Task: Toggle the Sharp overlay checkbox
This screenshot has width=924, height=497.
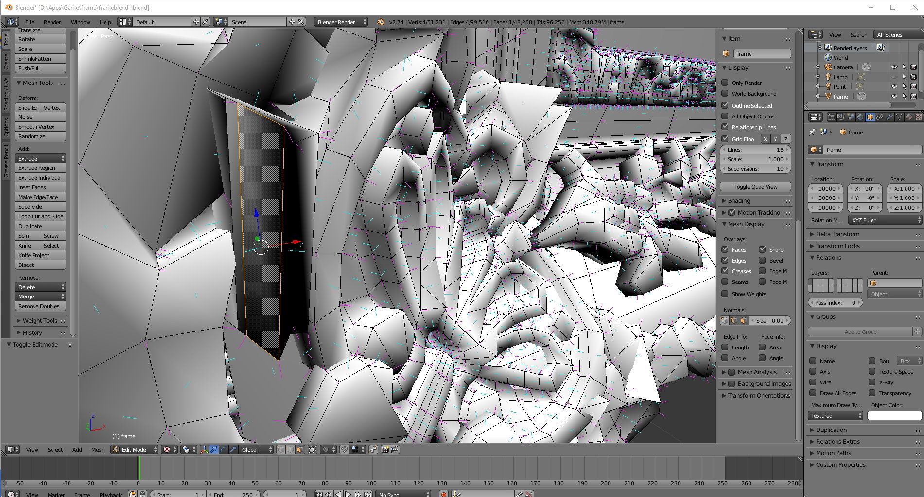Action: pos(762,249)
